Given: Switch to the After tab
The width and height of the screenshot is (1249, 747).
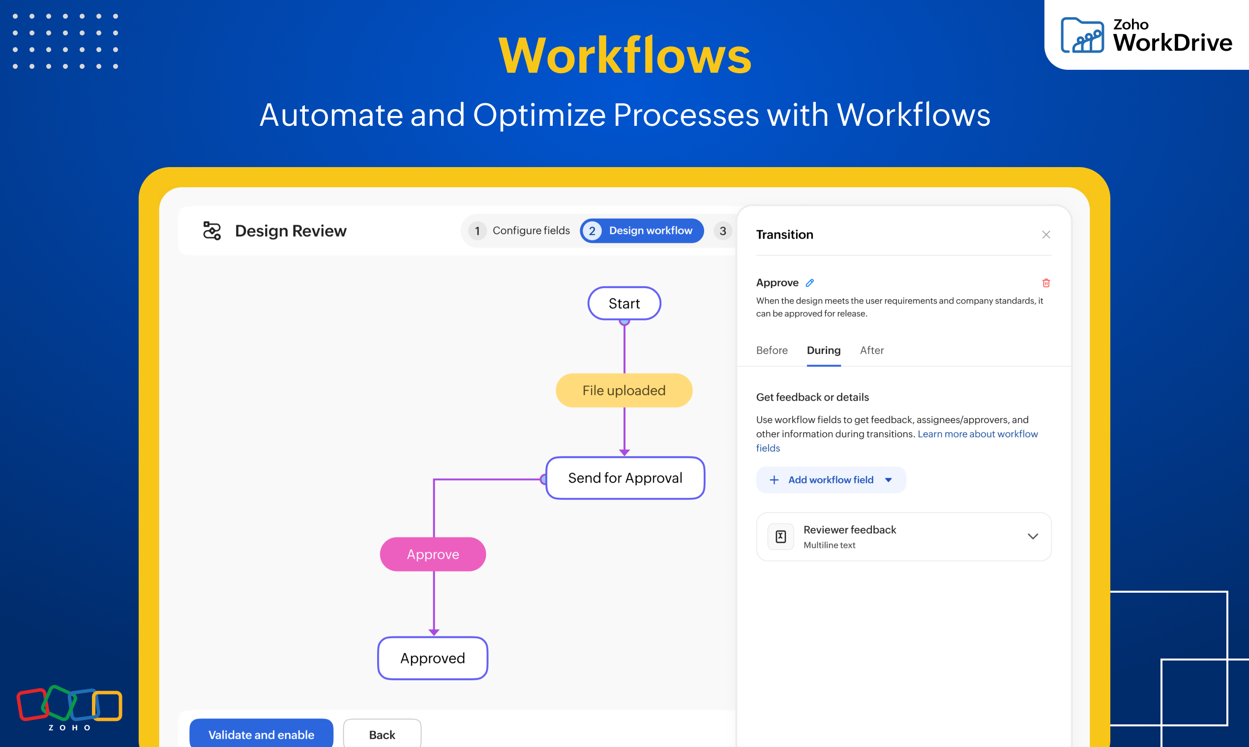Looking at the screenshot, I should pyautogui.click(x=872, y=350).
